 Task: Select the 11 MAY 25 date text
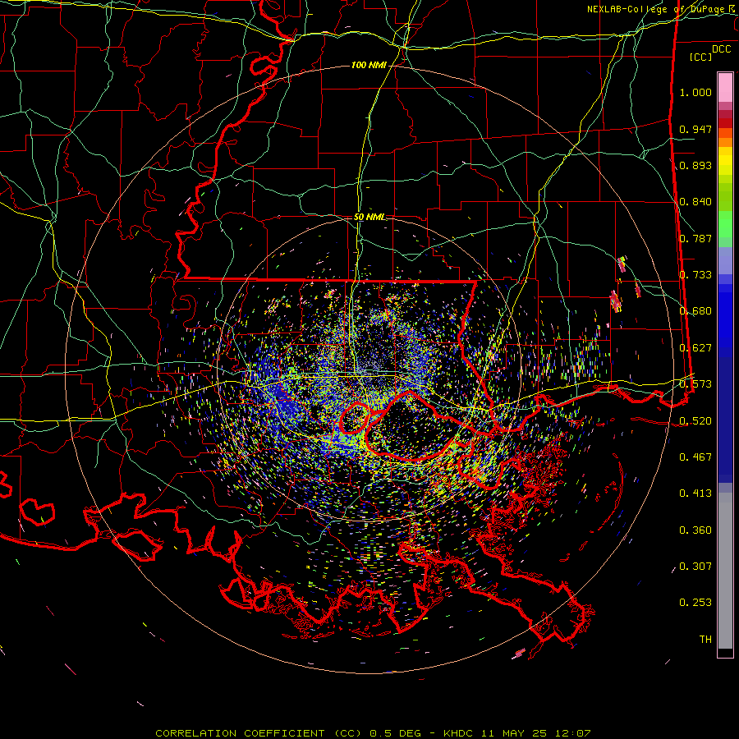(x=514, y=733)
